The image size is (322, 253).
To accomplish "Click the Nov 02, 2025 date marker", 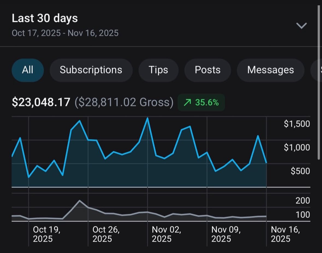I will point(166,234).
